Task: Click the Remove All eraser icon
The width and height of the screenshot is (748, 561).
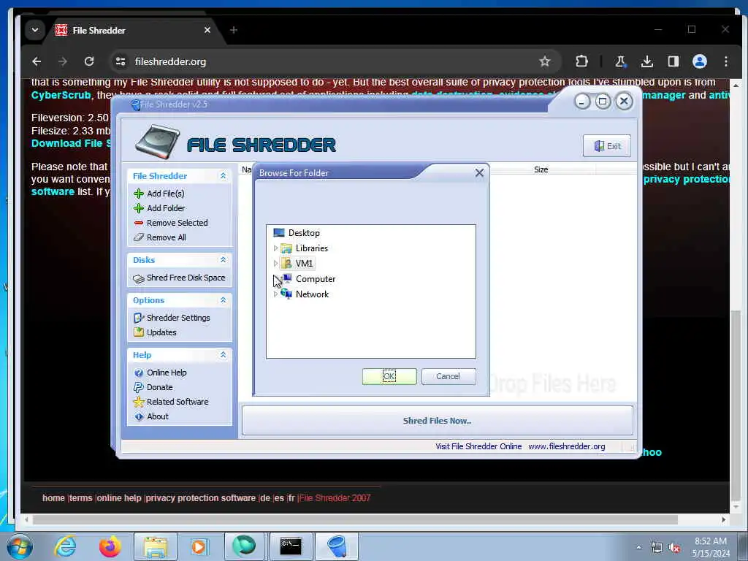Action: tap(139, 237)
